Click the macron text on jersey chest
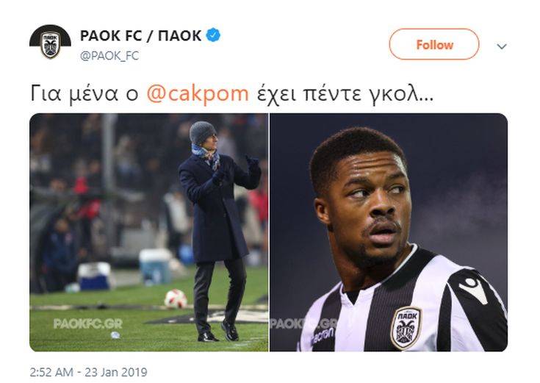The image size is (540, 383). (323, 336)
